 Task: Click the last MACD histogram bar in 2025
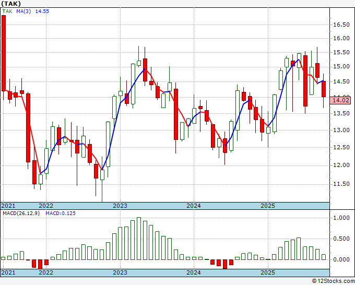(324, 257)
